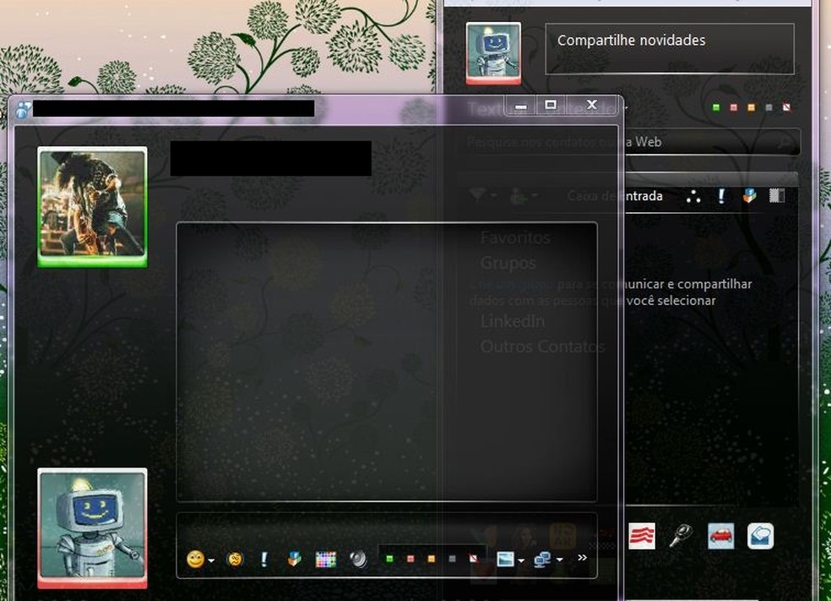Click the red car icon
This screenshot has height=601, width=831.
[x=721, y=535]
